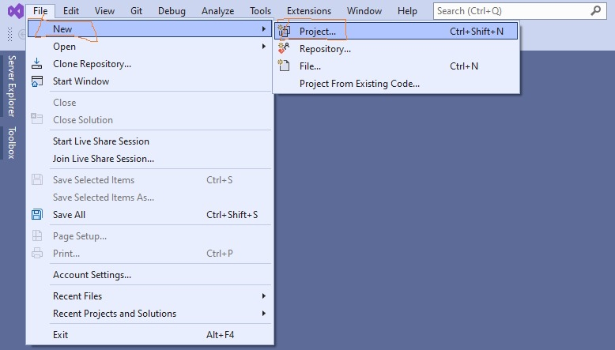Open Account Settings...
Image resolution: width=615 pixels, height=350 pixels.
click(149, 274)
